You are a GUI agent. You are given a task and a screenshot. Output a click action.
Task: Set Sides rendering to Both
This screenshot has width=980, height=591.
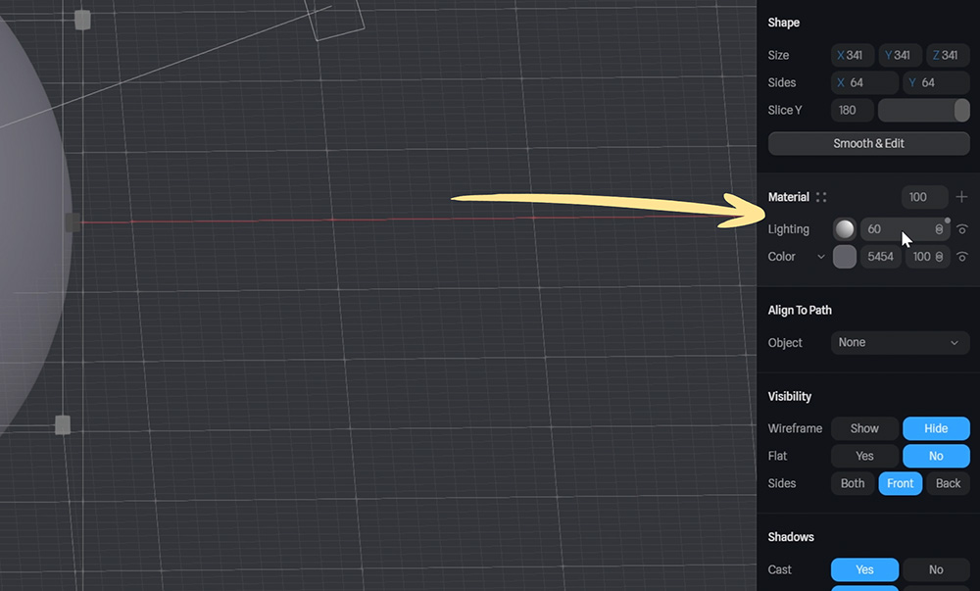click(x=852, y=483)
